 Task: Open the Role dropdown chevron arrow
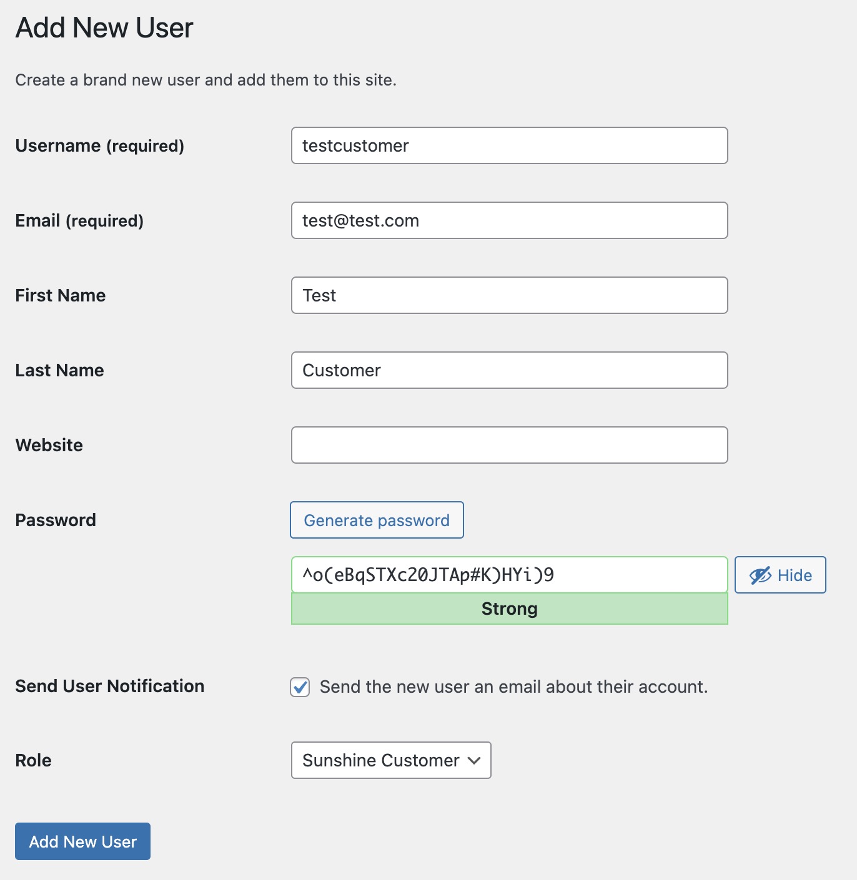[474, 760]
